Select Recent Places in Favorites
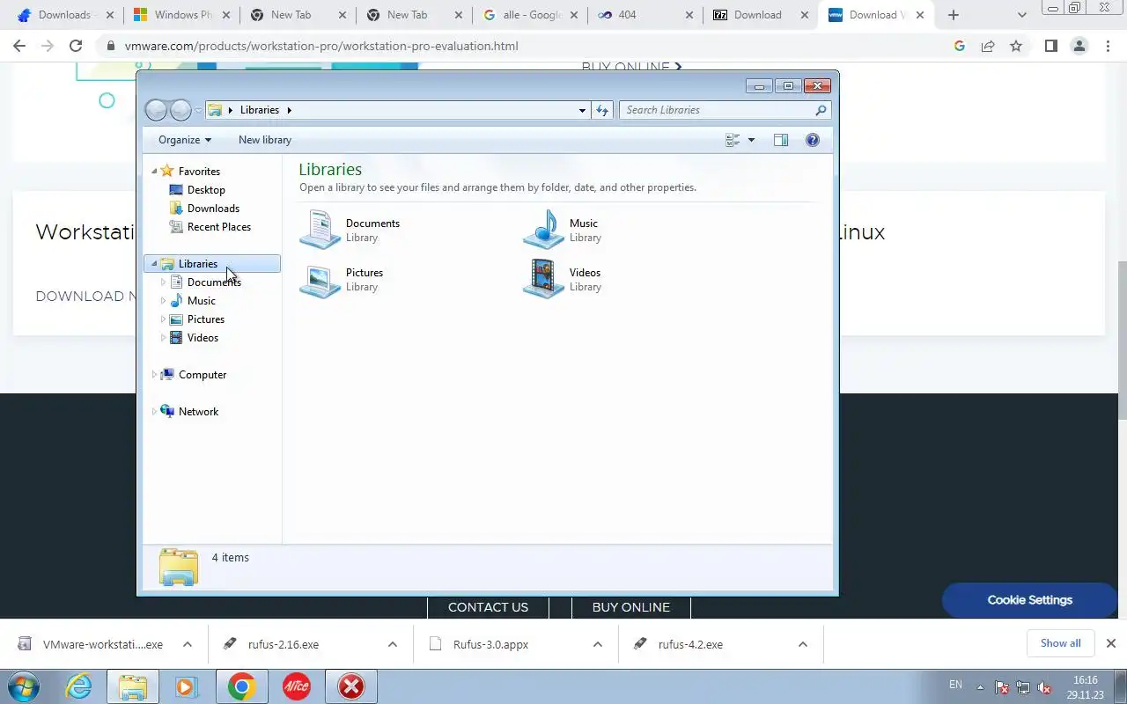 coord(218,227)
